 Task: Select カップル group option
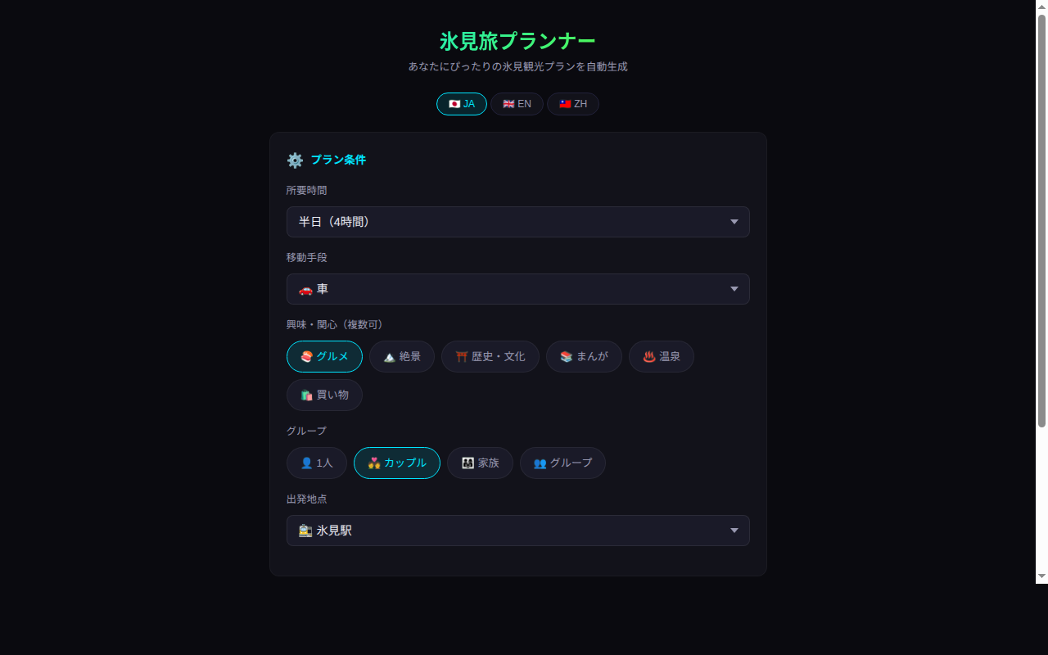pos(396,463)
